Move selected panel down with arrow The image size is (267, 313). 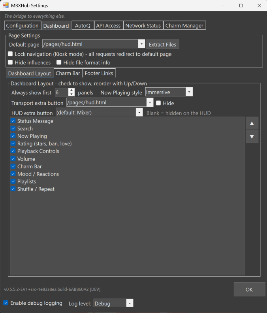252,136
